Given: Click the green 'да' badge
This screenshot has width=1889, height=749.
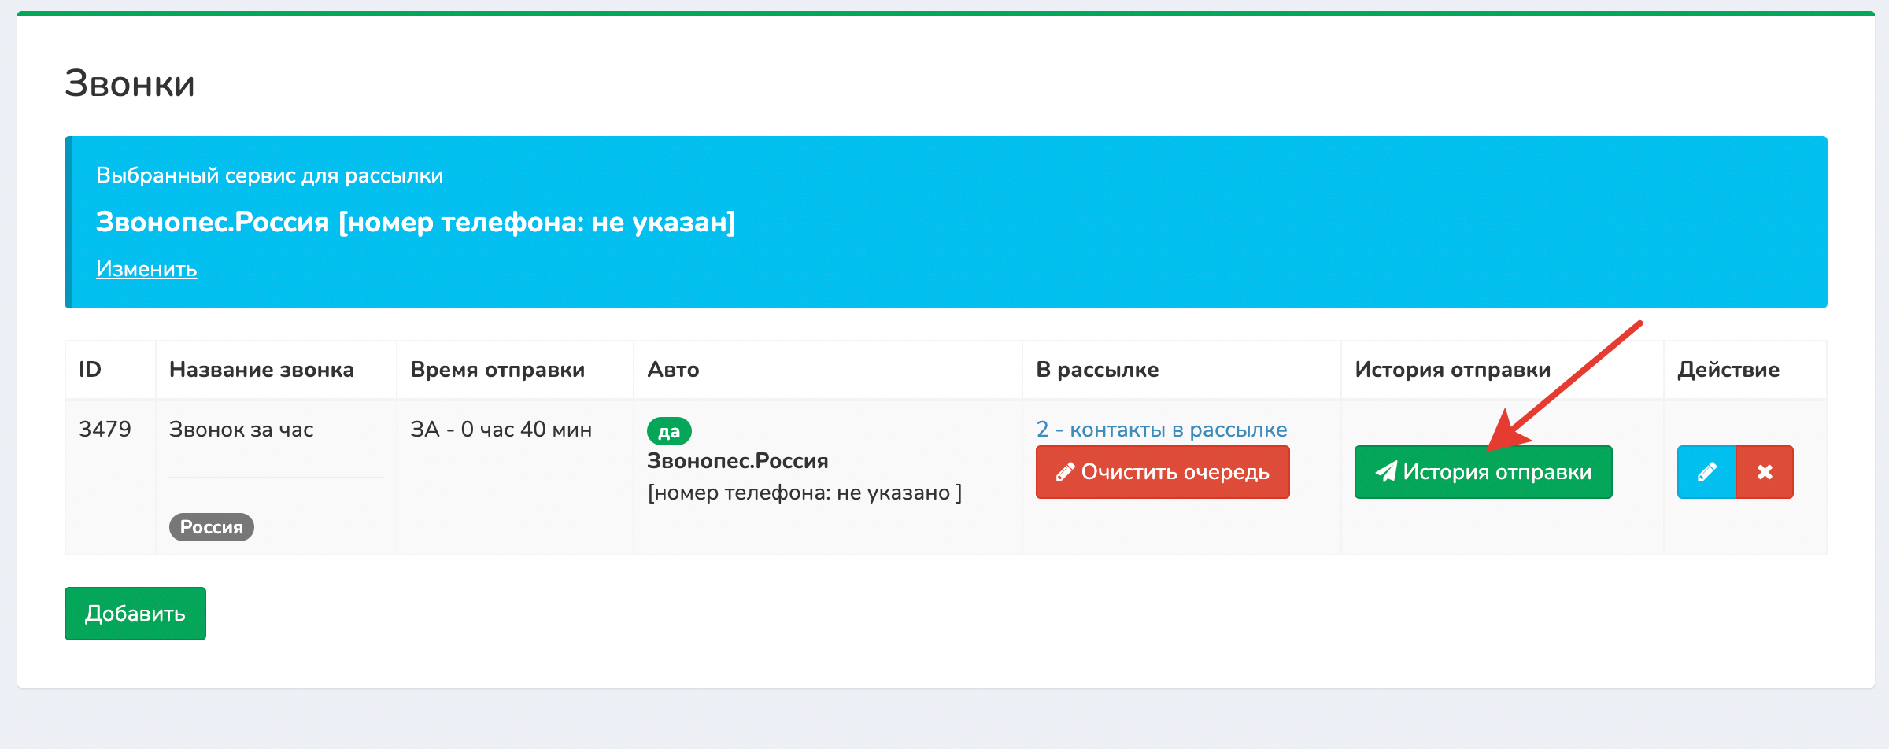Looking at the screenshot, I should (669, 431).
